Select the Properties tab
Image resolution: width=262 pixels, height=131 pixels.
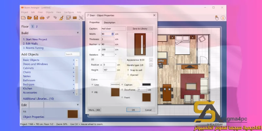[94, 22]
